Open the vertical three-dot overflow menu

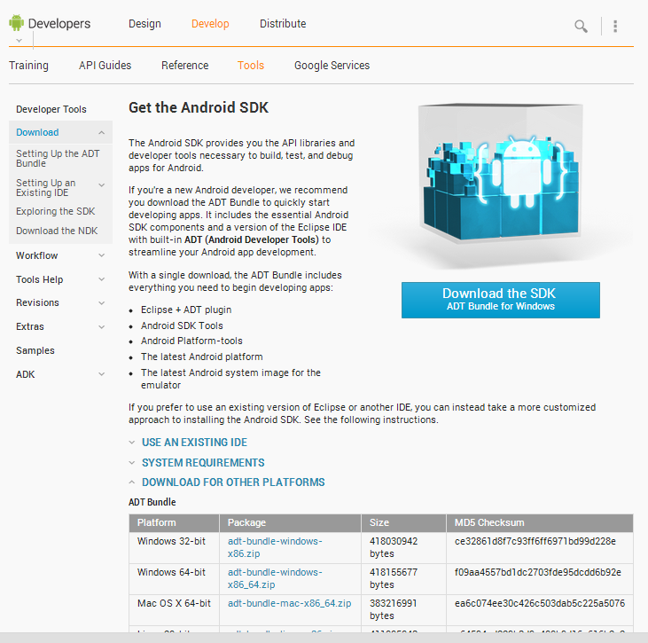[615, 26]
